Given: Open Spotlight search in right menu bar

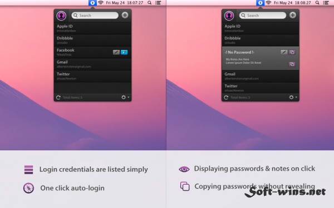Looking at the screenshot, I should [317, 3].
